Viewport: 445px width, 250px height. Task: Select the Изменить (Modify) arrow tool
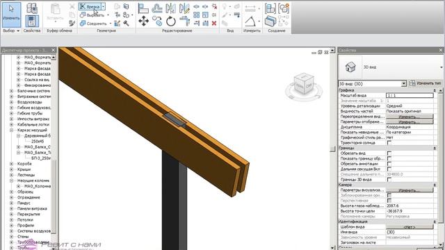pyautogui.click(x=11, y=15)
